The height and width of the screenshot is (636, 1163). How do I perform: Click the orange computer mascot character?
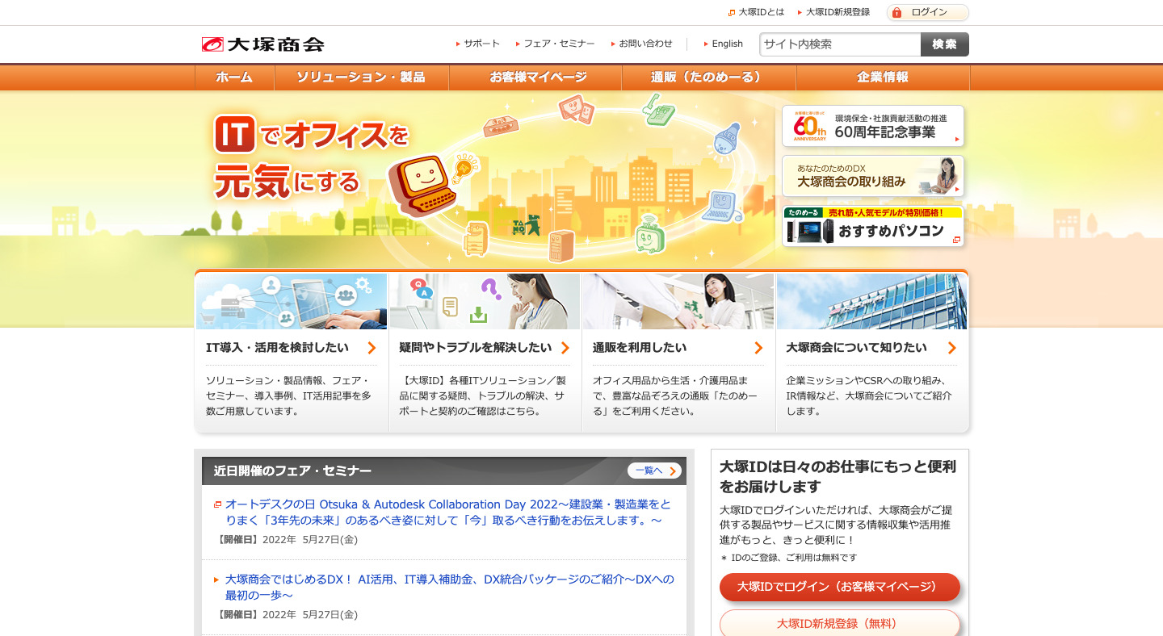[x=422, y=186]
